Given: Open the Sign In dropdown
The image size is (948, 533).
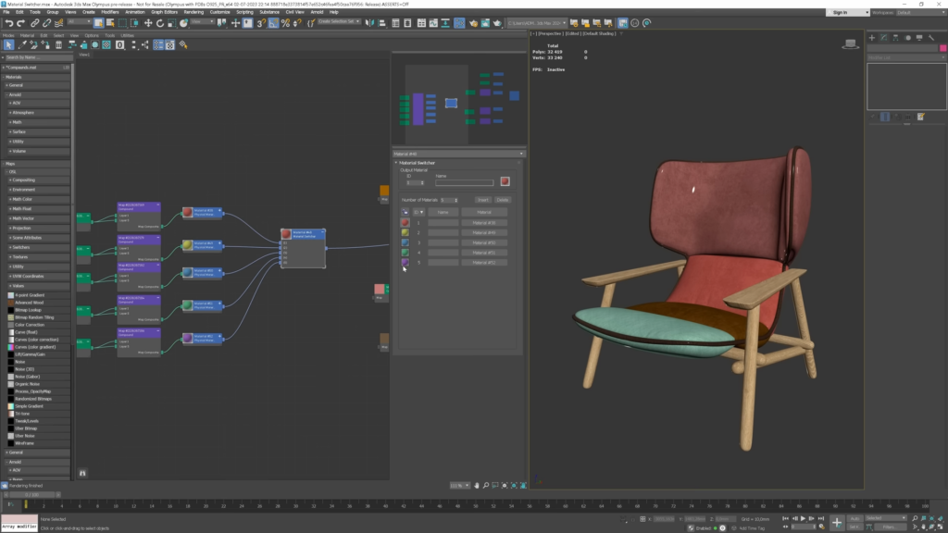Looking at the screenshot, I should point(847,12).
